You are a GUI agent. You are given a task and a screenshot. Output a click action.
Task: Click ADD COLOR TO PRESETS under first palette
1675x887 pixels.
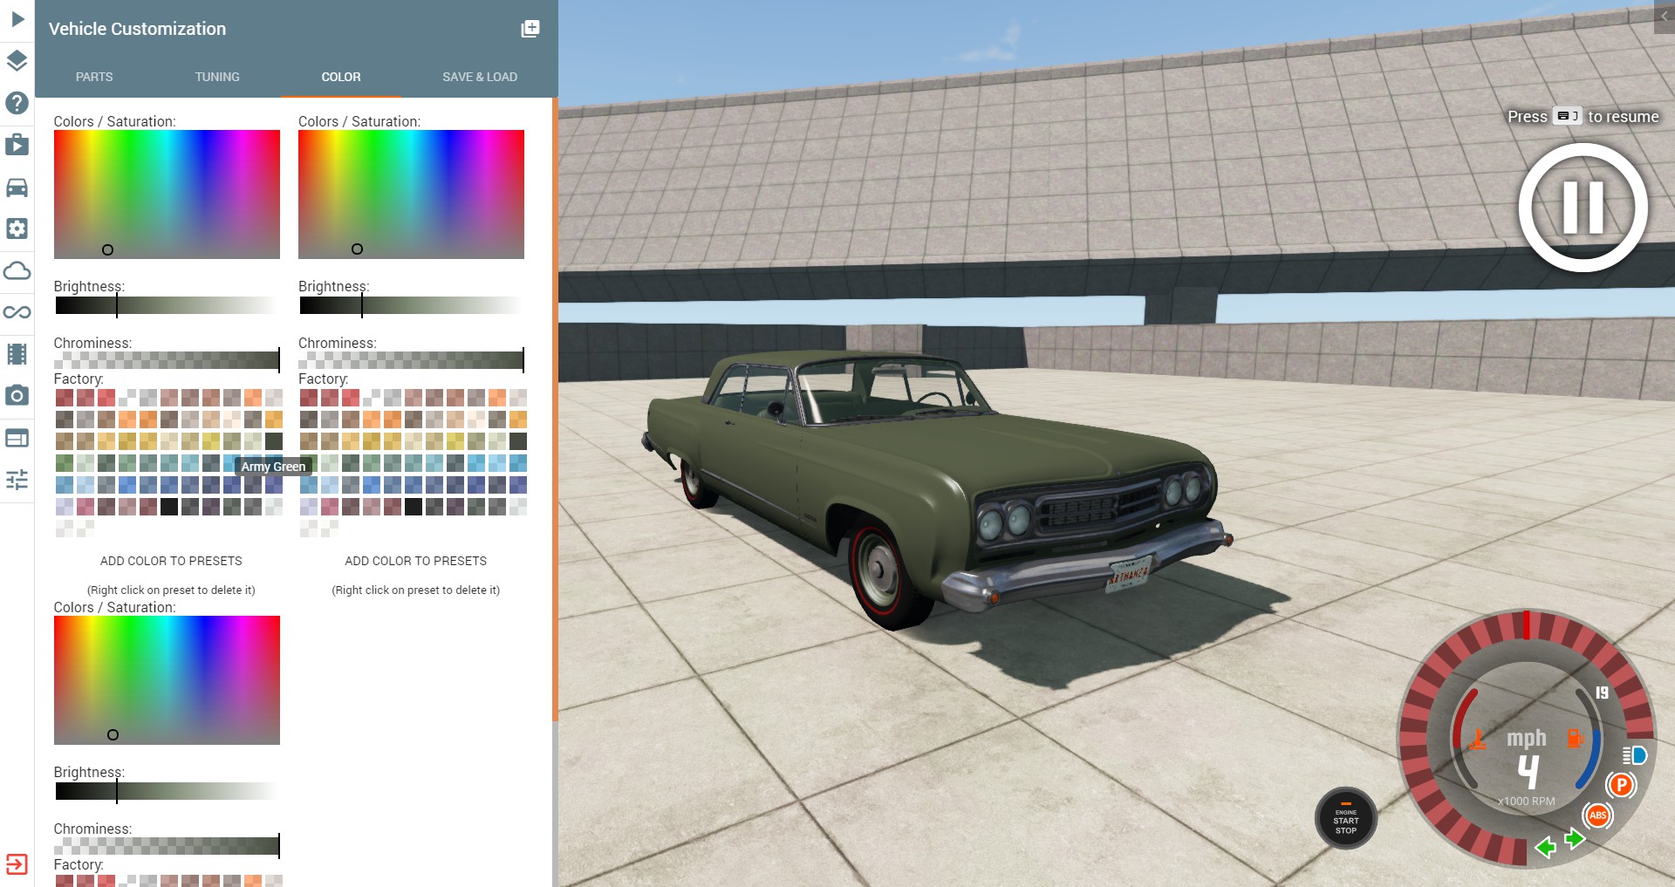171,561
